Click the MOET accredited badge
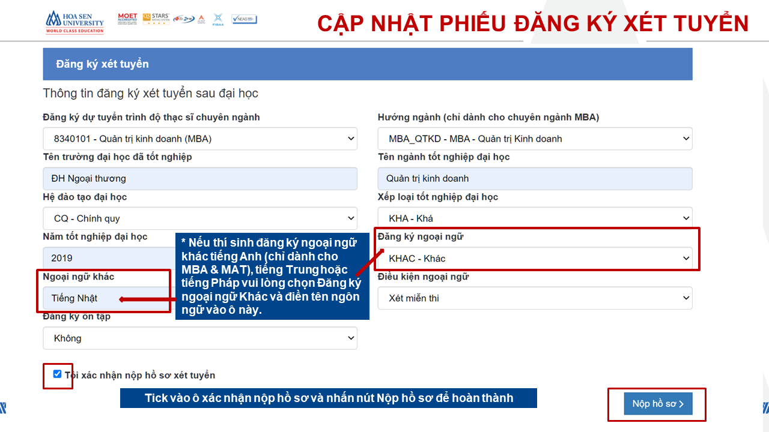Image resolution: width=769 pixels, height=432 pixels. coord(127,19)
